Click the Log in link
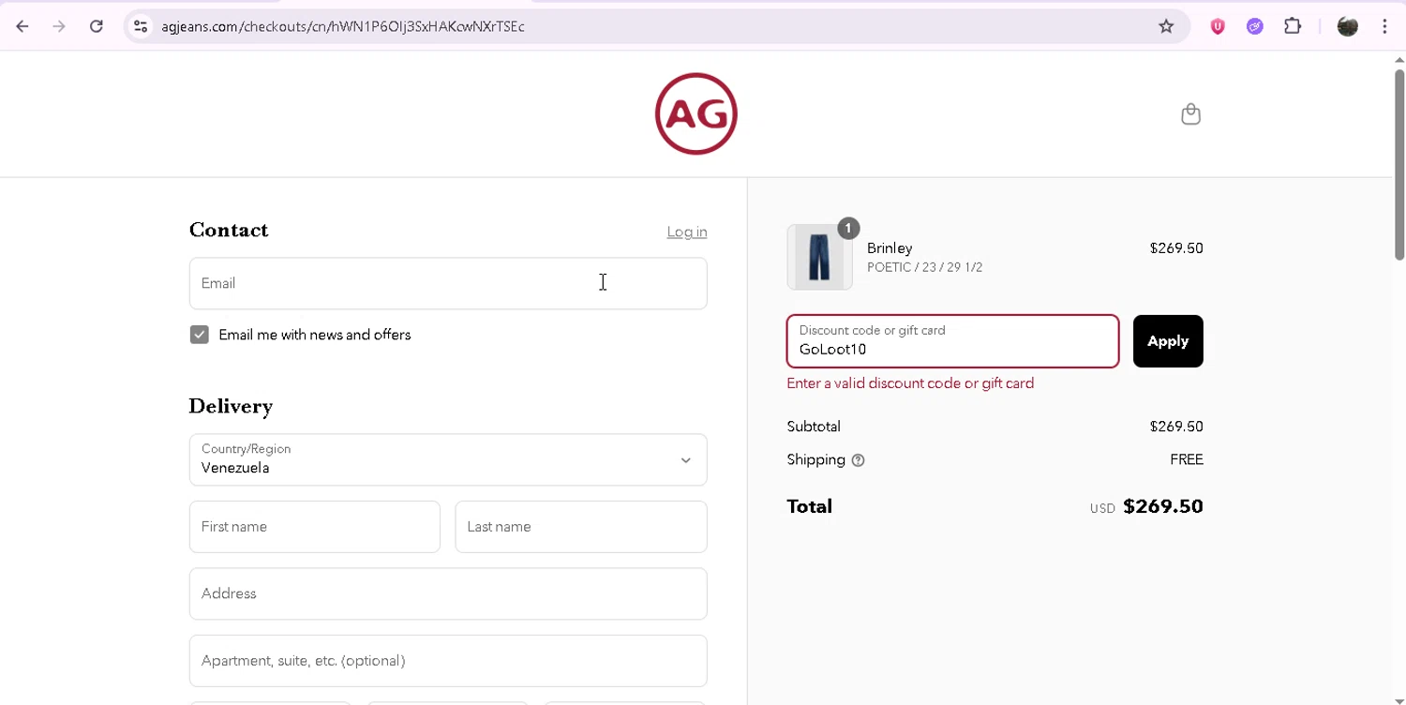1406x705 pixels. (687, 232)
